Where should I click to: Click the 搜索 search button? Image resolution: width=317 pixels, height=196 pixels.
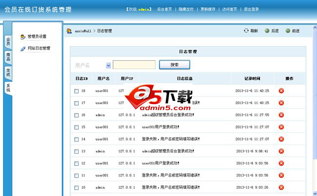(x=175, y=65)
